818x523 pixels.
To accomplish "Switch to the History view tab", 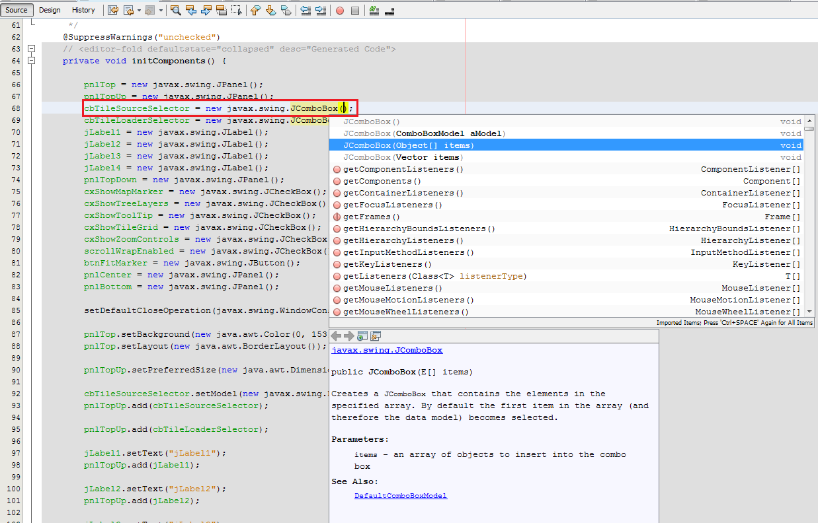I will 83,10.
